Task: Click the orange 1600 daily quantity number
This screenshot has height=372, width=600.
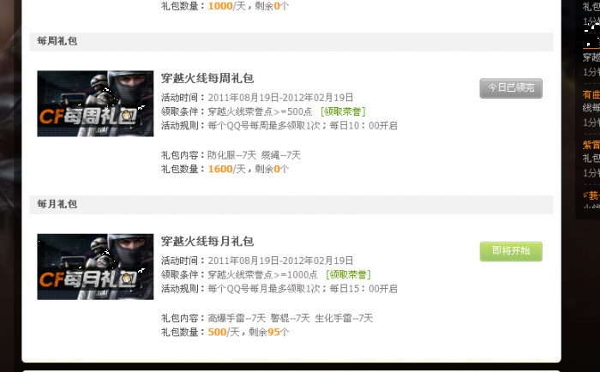Action: pyautogui.click(x=220, y=169)
